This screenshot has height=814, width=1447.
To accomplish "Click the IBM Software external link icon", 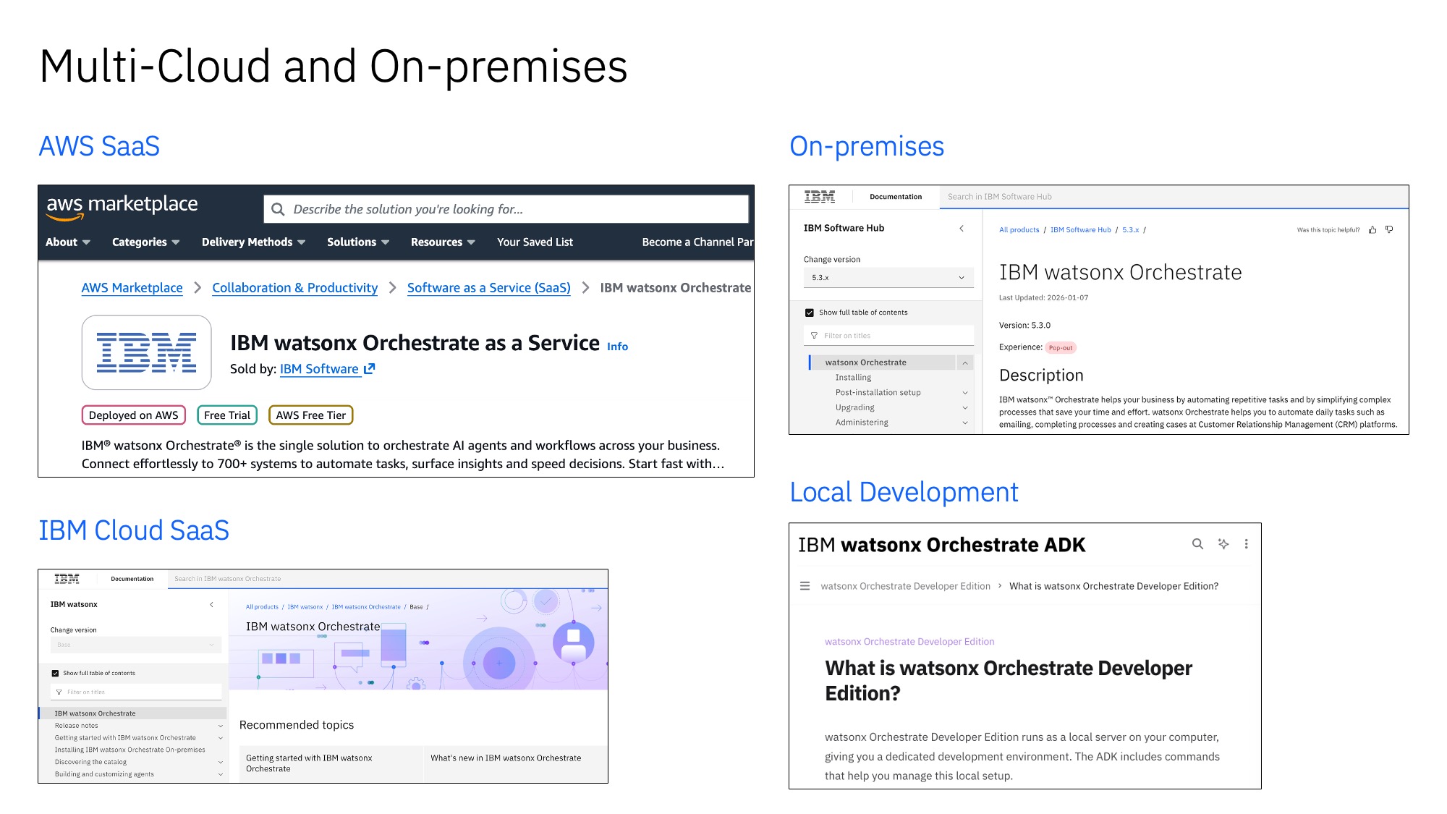I will (x=370, y=368).
